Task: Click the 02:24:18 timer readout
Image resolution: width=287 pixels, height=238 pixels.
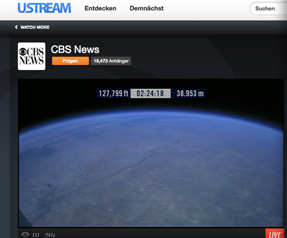Action: pyautogui.click(x=151, y=93)
